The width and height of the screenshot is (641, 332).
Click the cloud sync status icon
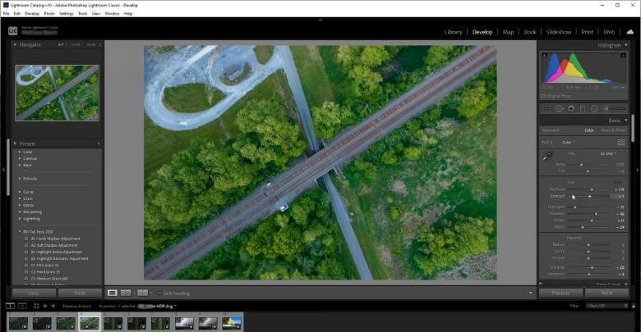(x=630, y=32)
